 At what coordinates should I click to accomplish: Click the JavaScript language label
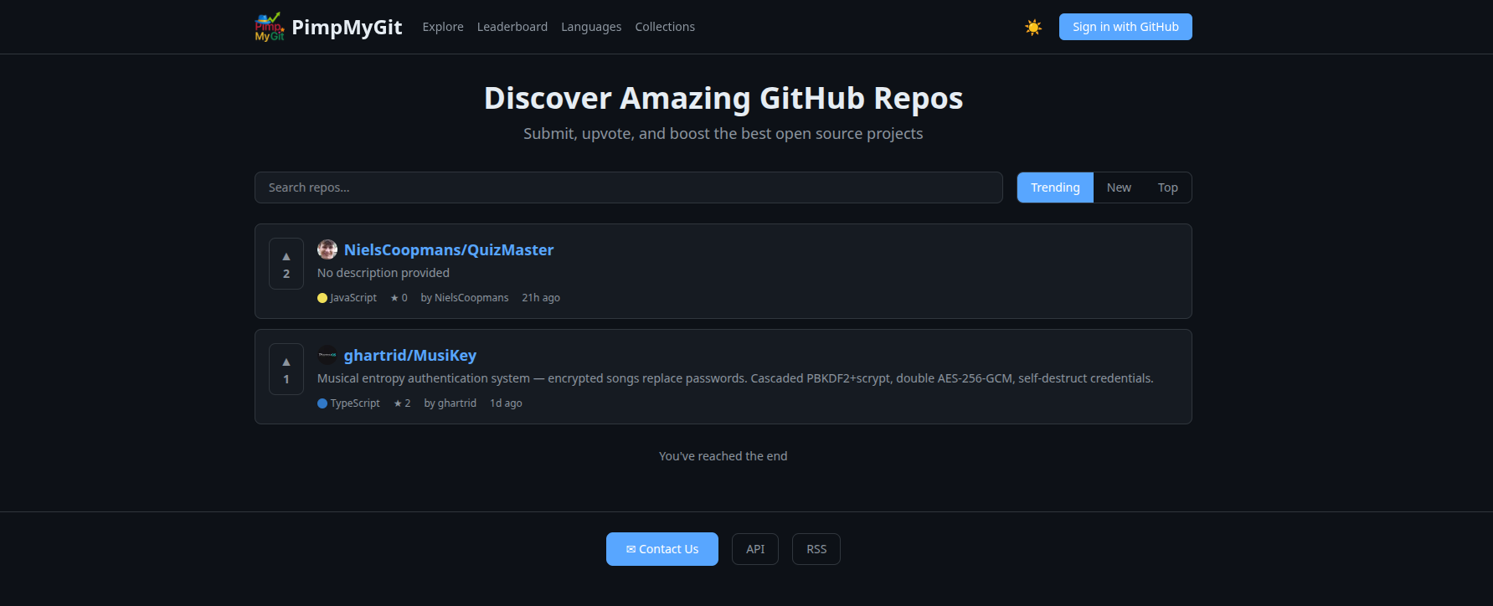tap(353, 298)
